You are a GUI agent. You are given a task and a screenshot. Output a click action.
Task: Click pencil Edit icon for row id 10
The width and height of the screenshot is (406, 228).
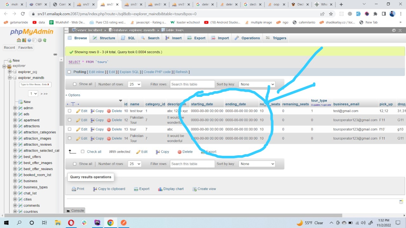(78, 111)
